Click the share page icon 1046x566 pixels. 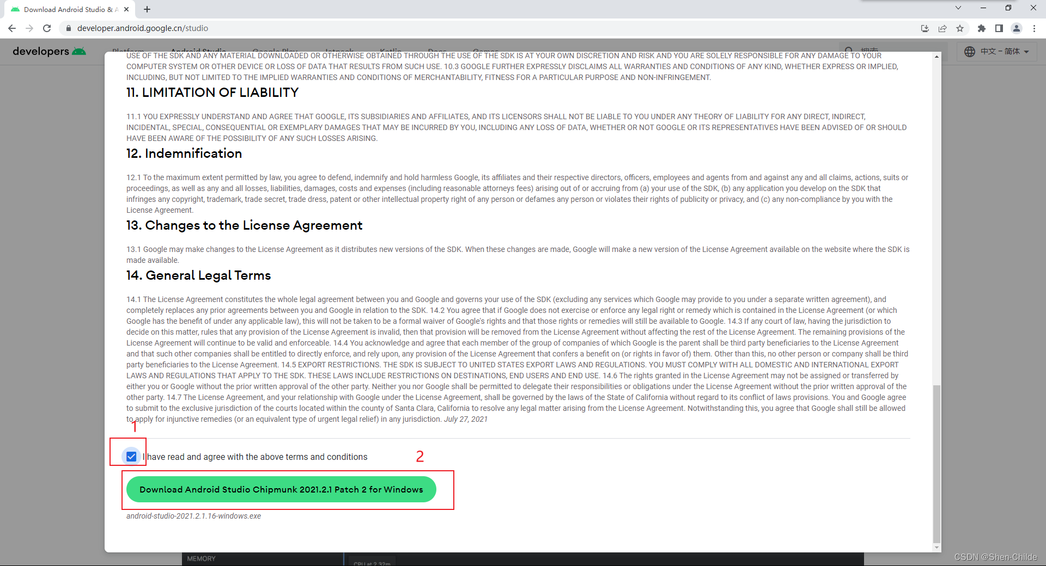(942, 28)
